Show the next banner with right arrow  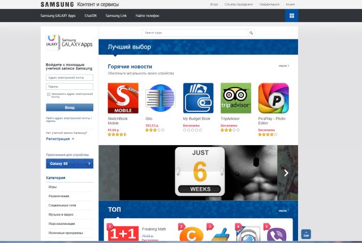point(286,173)
